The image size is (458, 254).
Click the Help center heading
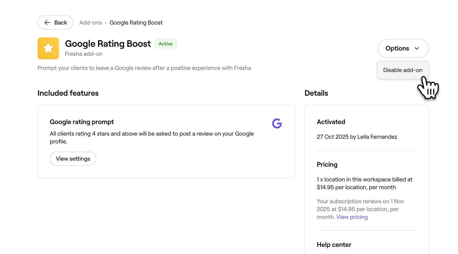point(334,245)
